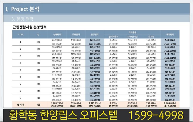Click the '관리사무소' sub-header
Screen dimensions: 193x122
pyautogui.click(x=113, y=36)
